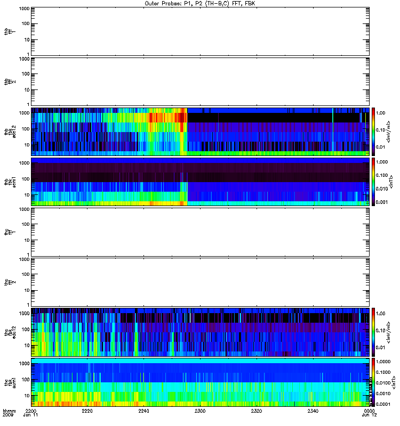Click '0.0100' on the thc scm1 color bar
The width and height of the screenshot is (400, 426).
click(383, 383)
